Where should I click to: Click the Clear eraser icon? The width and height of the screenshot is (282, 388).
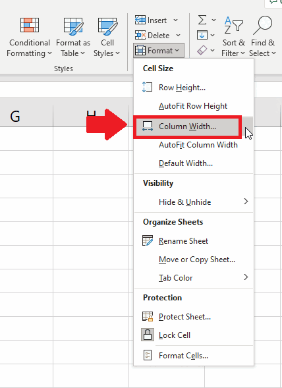click(202, 50)
